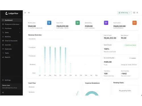
Task: Open Settings in sidebar
Action: coord(11,80)
